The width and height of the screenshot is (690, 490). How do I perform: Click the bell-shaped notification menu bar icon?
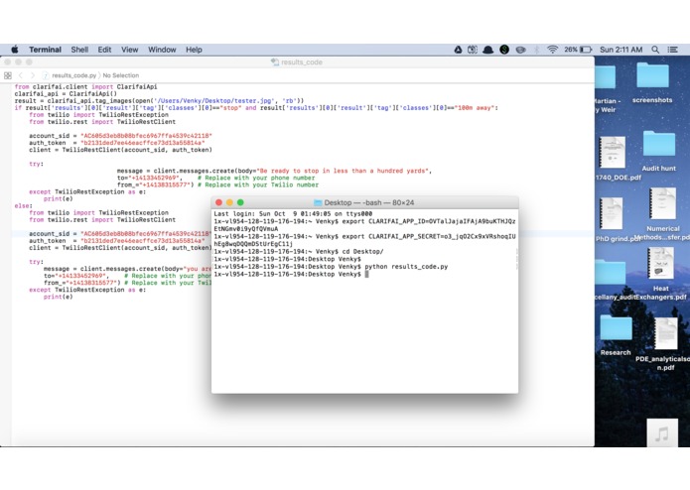(488, 50)
